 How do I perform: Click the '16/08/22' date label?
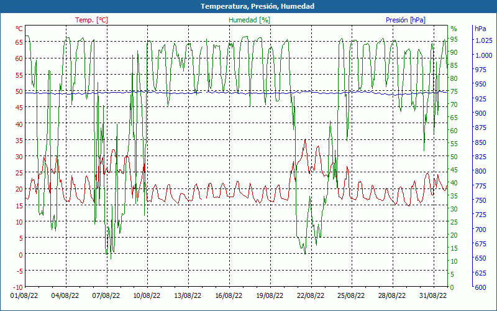pos(229,296)
